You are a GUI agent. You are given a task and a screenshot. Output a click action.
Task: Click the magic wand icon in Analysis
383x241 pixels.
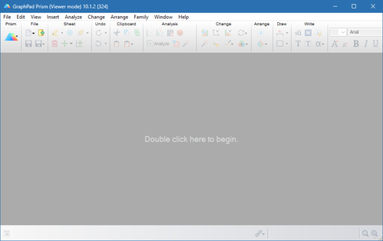click(186, 43)
